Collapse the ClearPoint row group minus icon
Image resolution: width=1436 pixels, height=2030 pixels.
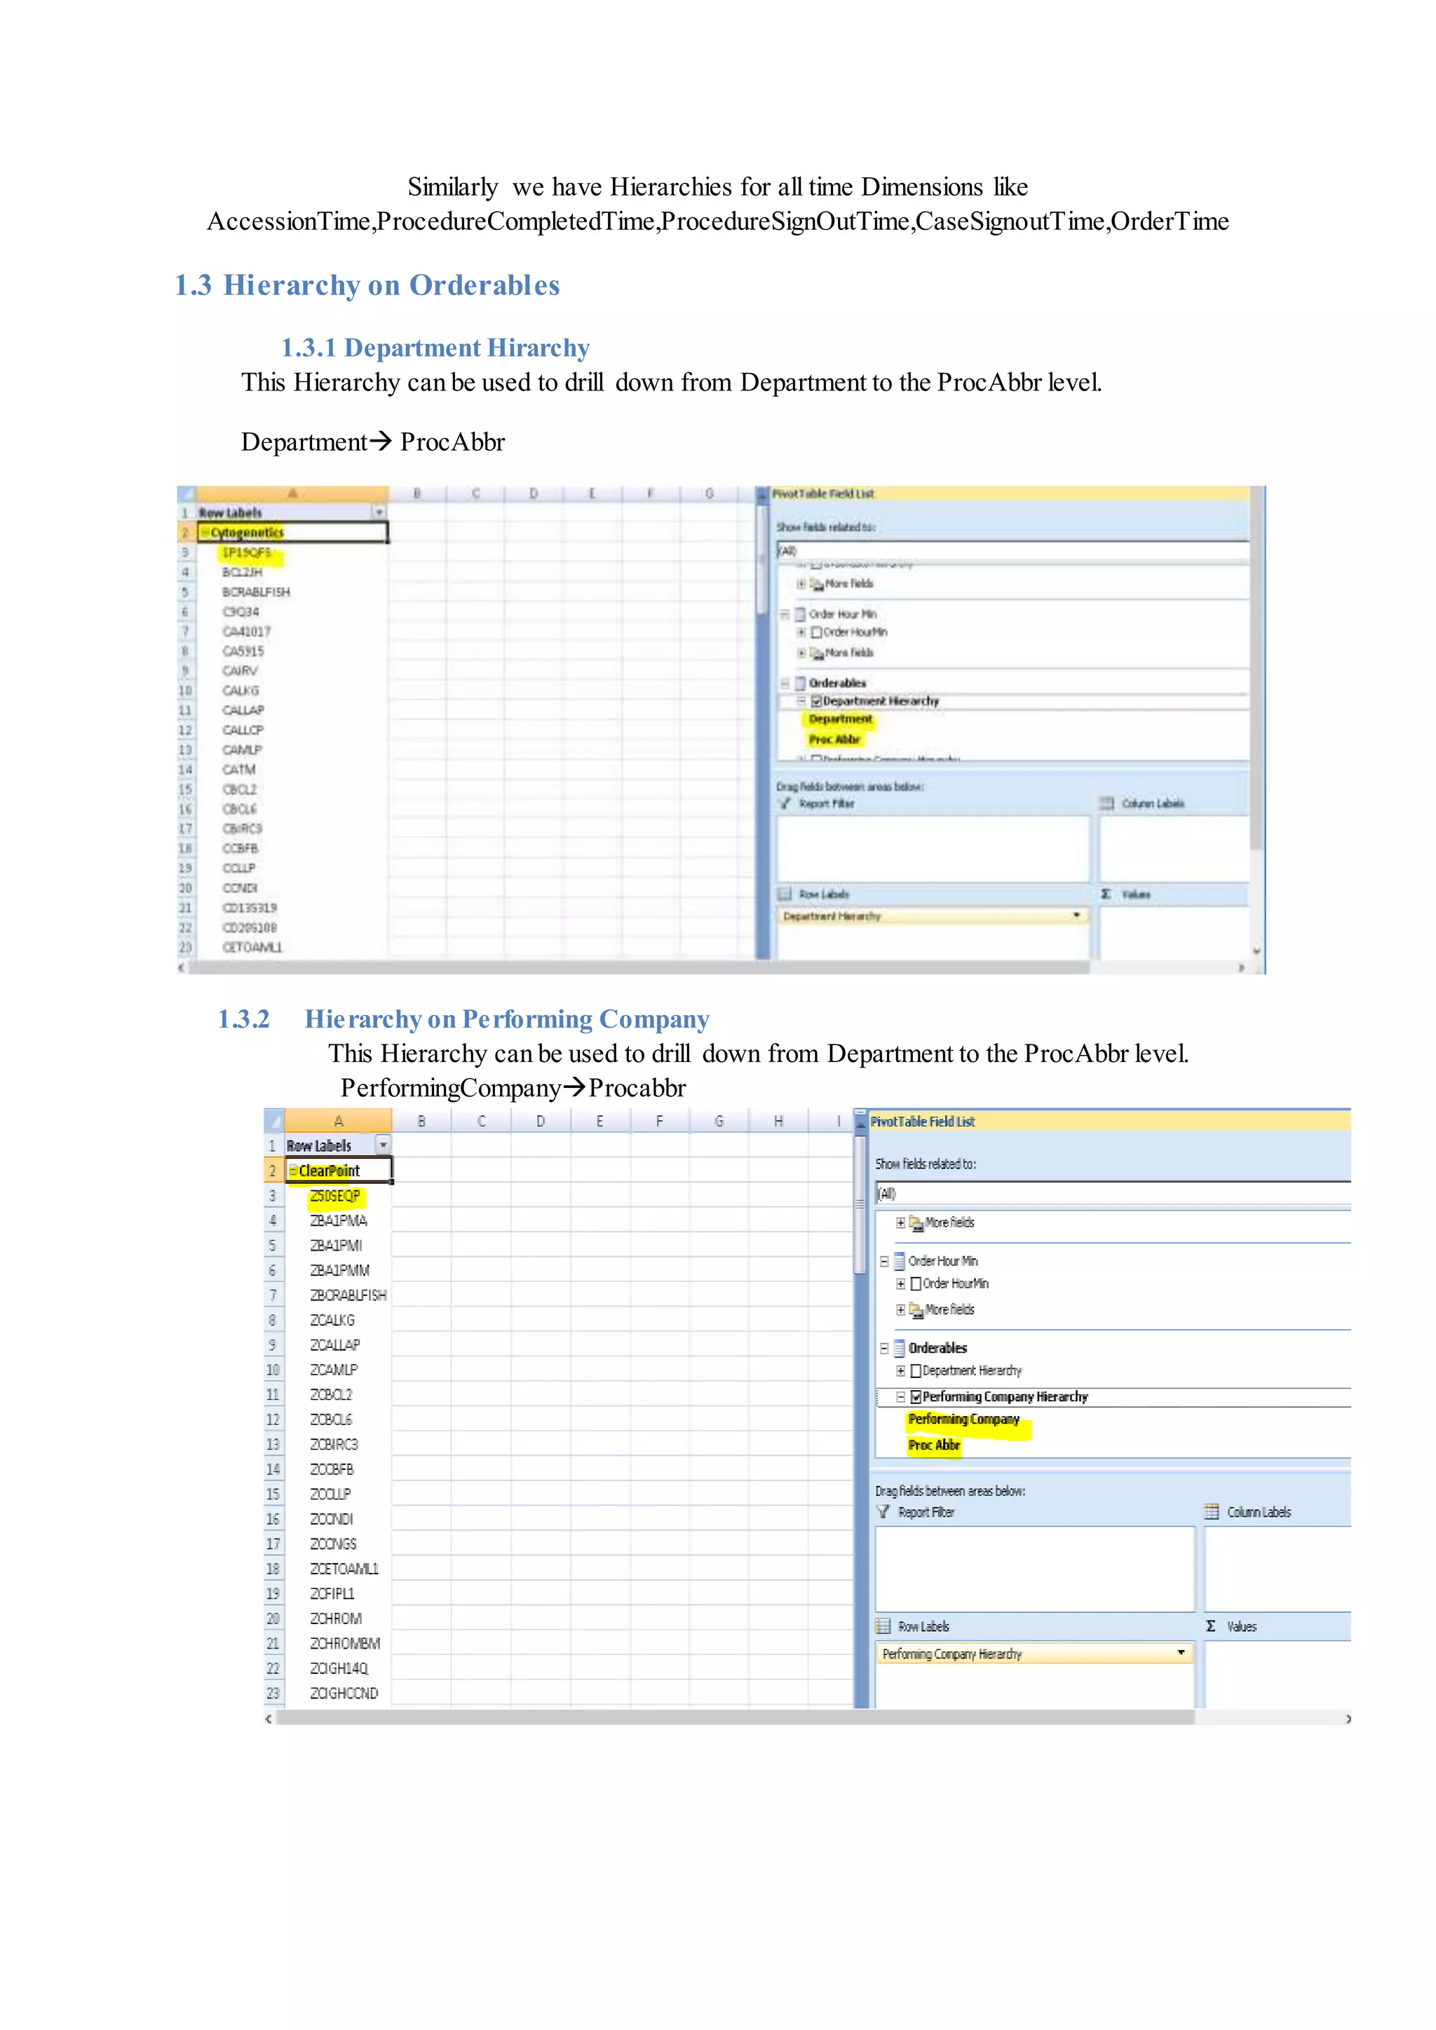coord(292,1171)
